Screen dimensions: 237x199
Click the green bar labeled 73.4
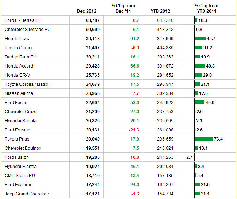coord(204,139)
